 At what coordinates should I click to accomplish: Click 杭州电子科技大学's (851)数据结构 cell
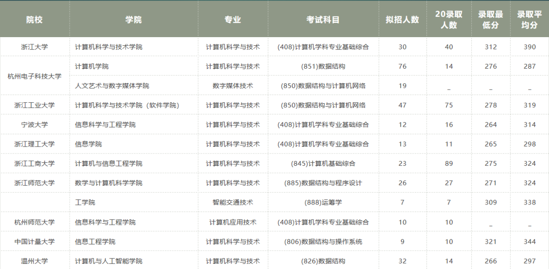point(323,66)
